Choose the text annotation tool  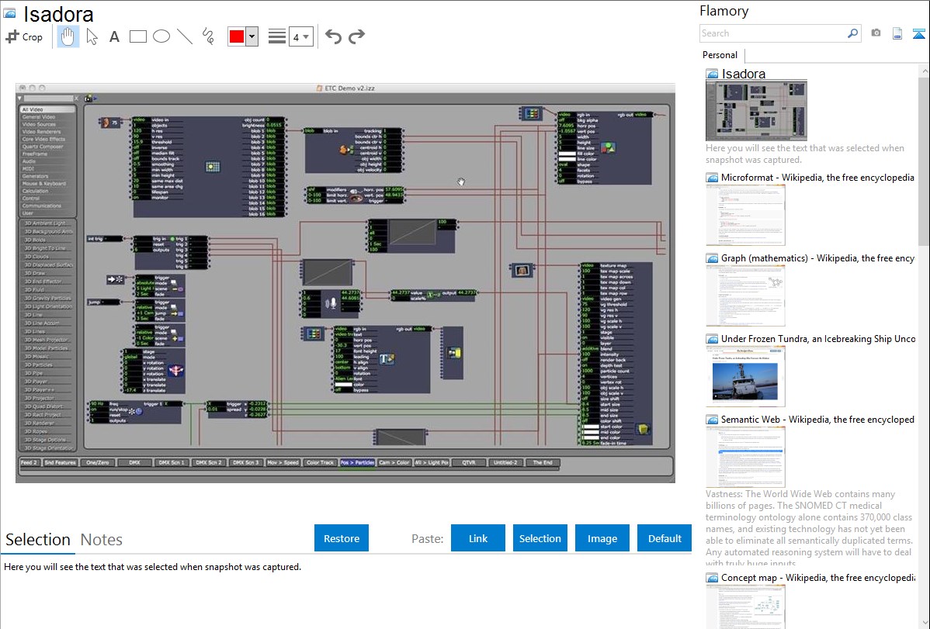[x=114, y=36]
